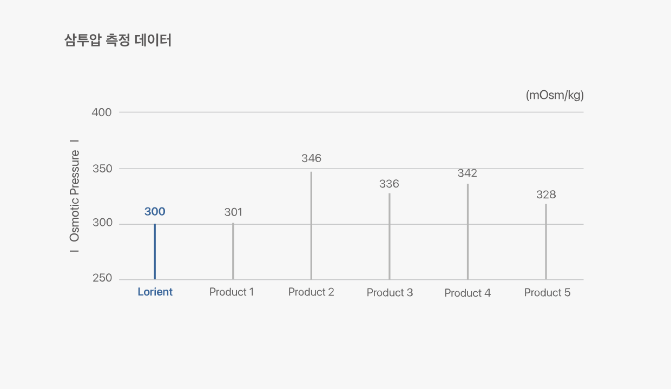Select the Osmotic Pressure axis title

click(x=75, y=196)
